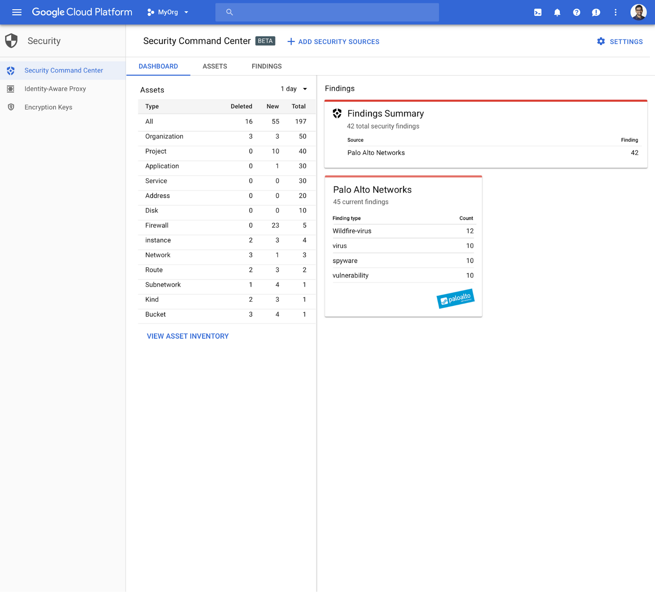
Task: Click the Identity-Aware Proxy sidebar icon
Action: (x=11, y=89)
